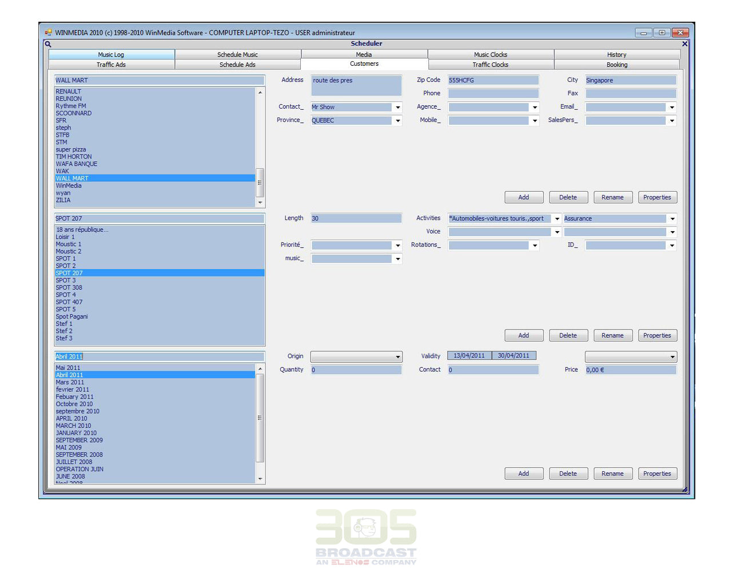This screenshot has height=576, width=732.
Task: Click the WinMedia app icon in title bar
Action: (x=48, y=33)
